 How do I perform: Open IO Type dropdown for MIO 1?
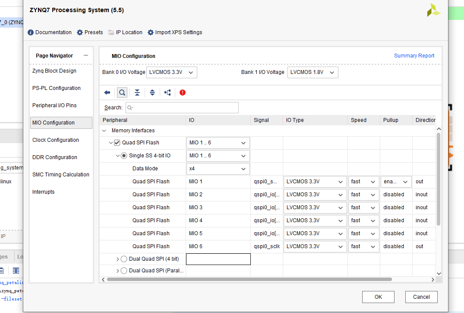315,182
